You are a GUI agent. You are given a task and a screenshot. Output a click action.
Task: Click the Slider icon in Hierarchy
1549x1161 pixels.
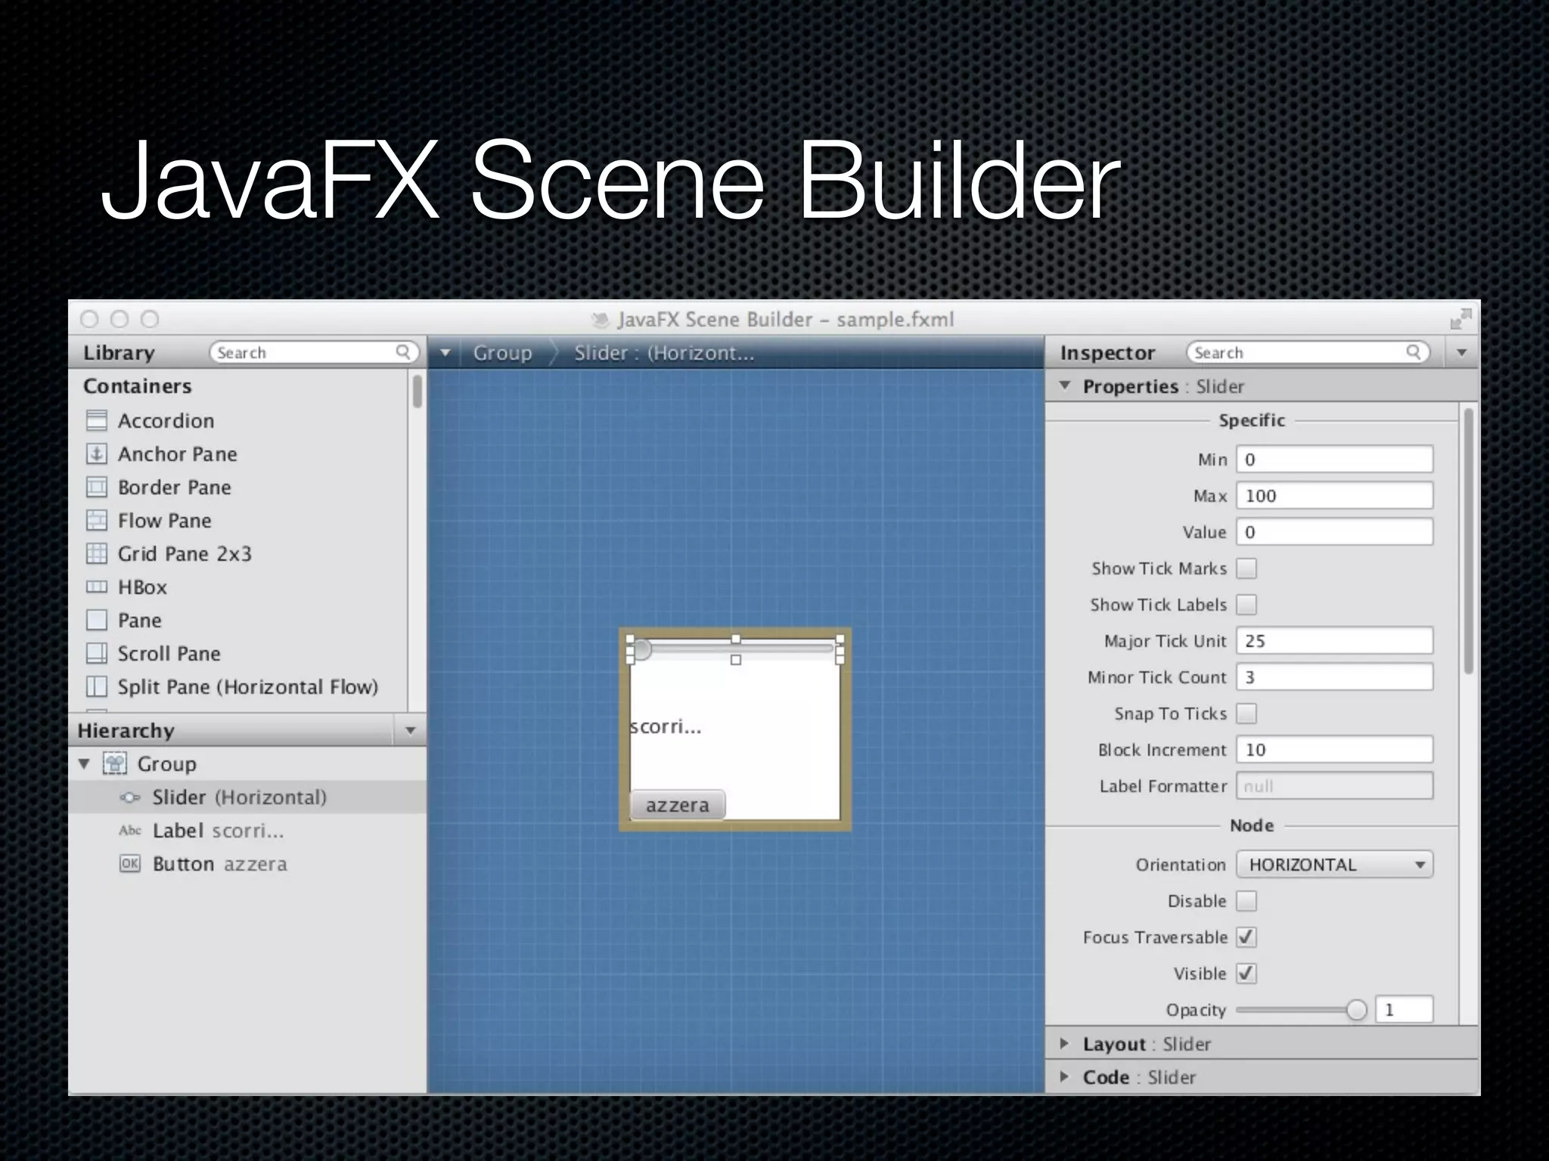[130, 797]
